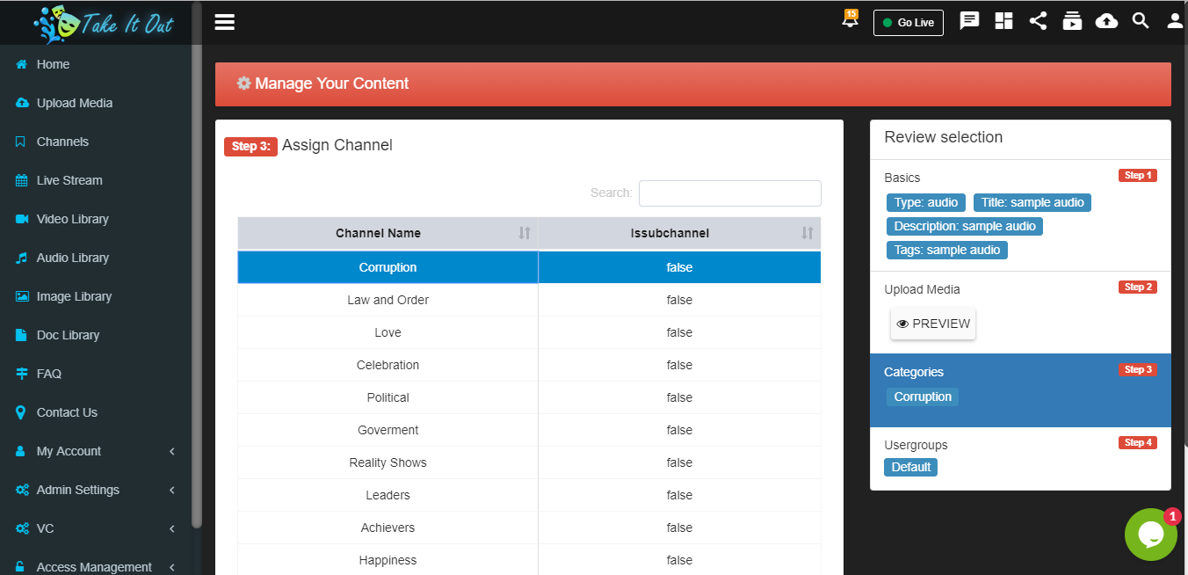Viewport: 1188px width, 575px height.
Task: Click the Live Stream calendar icon
Action: (22, 180)
